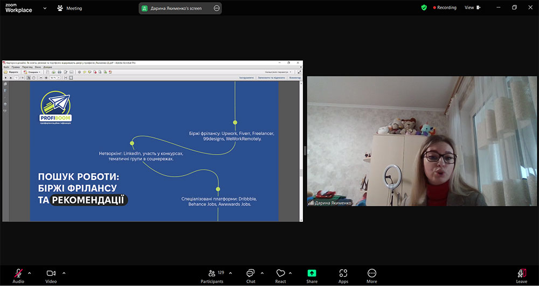Image resolution: width=539 pixels, height=286 pixels.
Task: Expand the Zoom Workplace dropdown chevron
Action: point(45,8)
